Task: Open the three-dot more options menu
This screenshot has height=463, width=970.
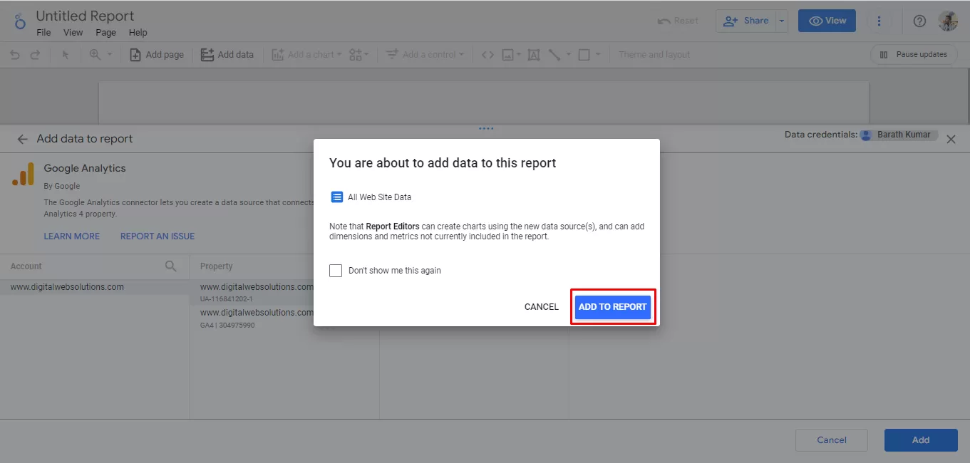Action: pyautogui.click(x=879, y=21)
